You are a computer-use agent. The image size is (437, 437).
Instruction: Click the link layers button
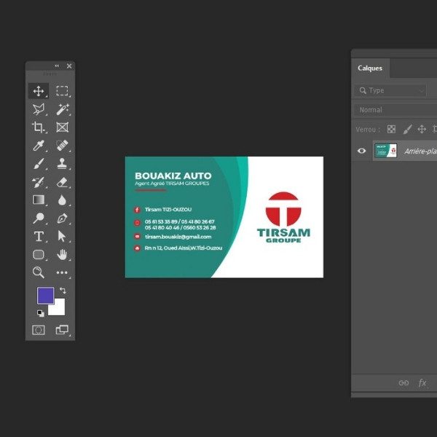403,383
